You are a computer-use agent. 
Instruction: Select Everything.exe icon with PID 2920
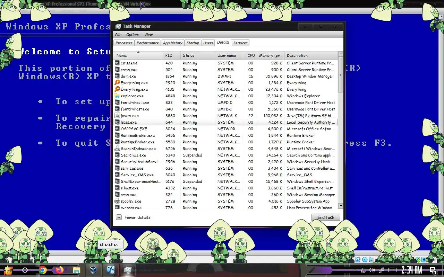(117, 83)
